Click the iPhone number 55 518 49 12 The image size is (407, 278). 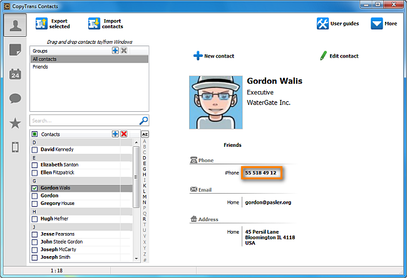click(261, 173)
